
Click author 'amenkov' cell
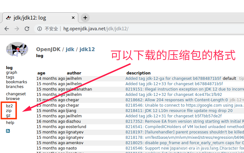[74, 143]
